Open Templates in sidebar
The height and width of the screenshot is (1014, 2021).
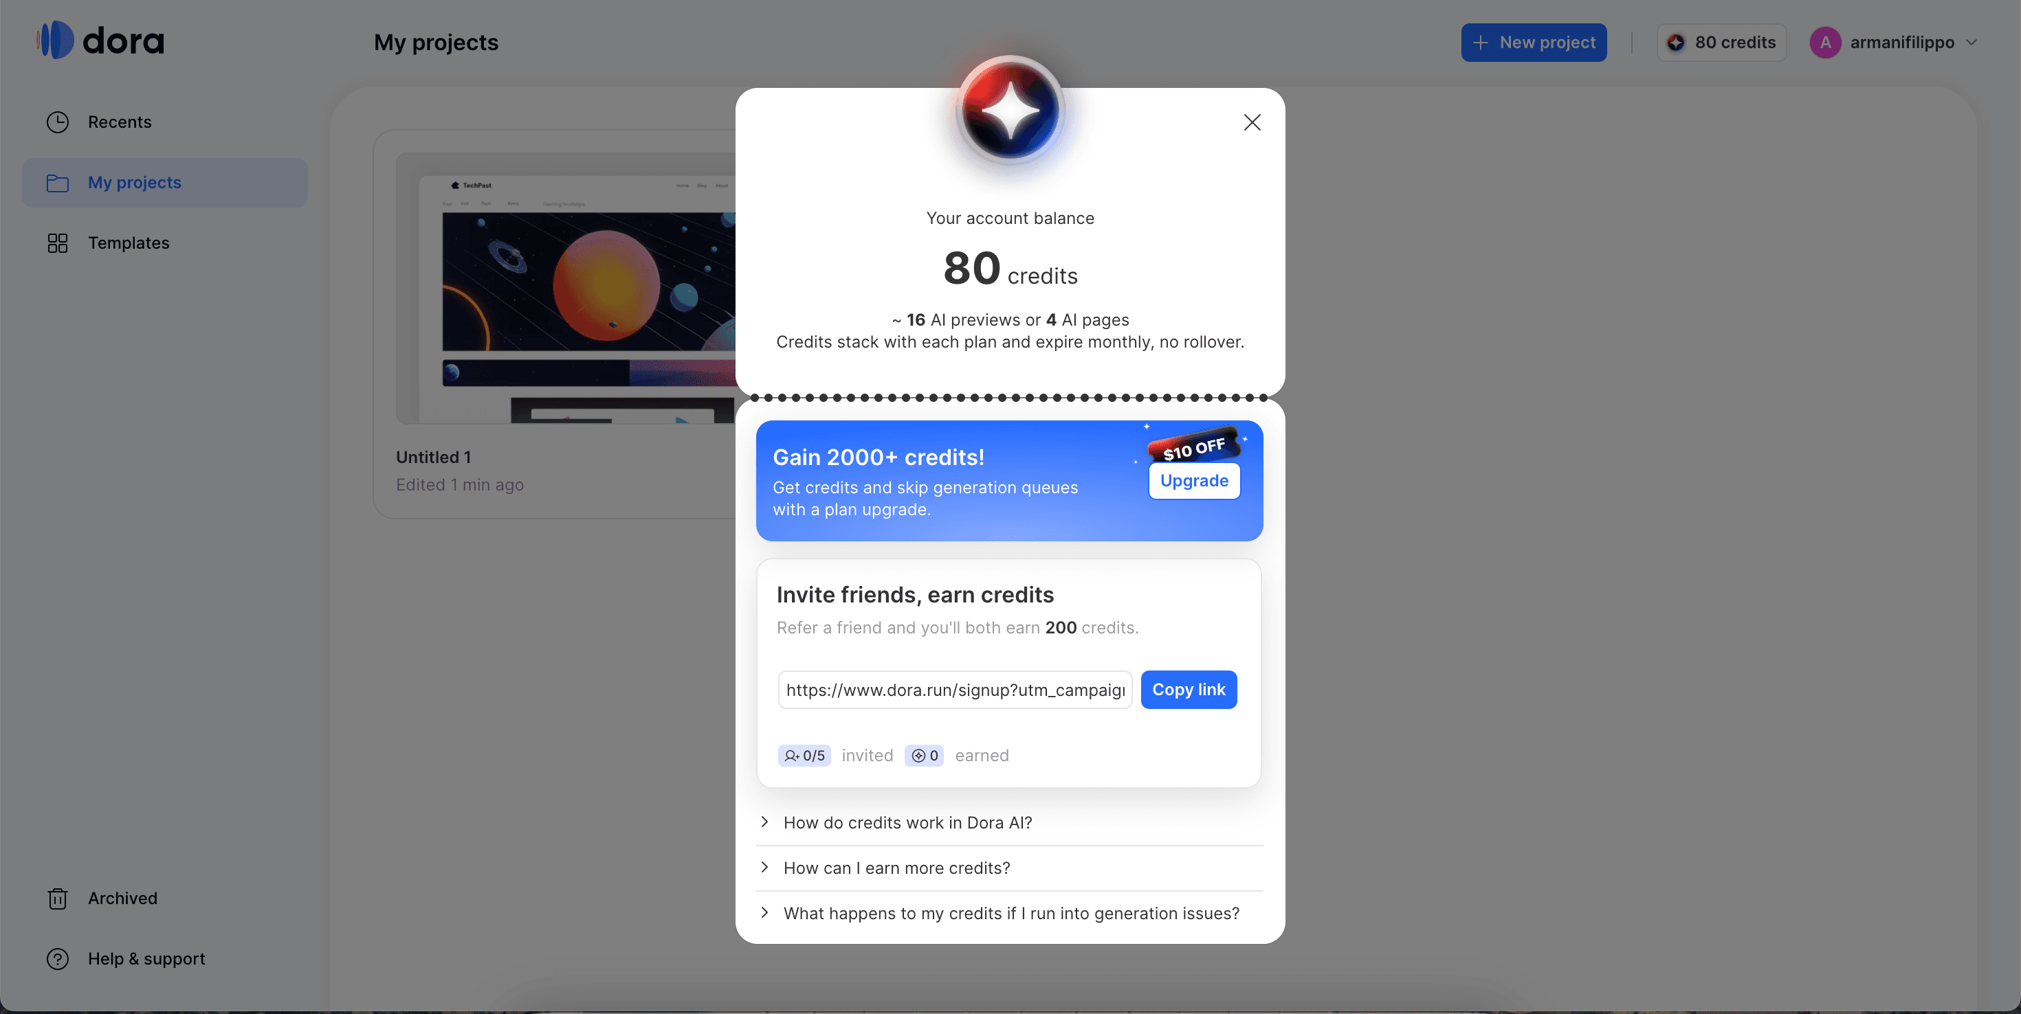pos(165,243)
